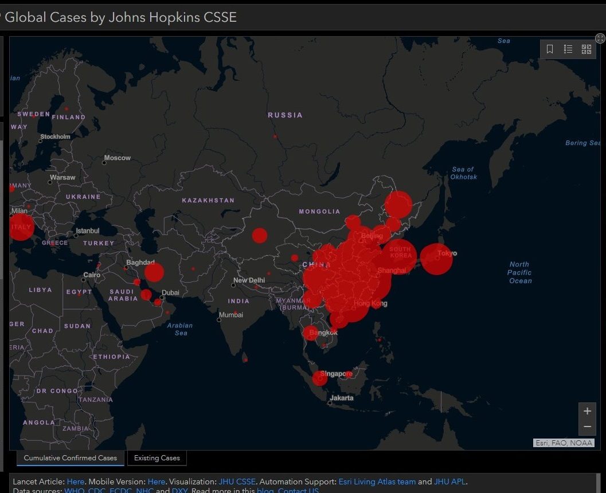Open the map bookmarks panel
The width and height of the screenshot is (606, 493).
550,49
